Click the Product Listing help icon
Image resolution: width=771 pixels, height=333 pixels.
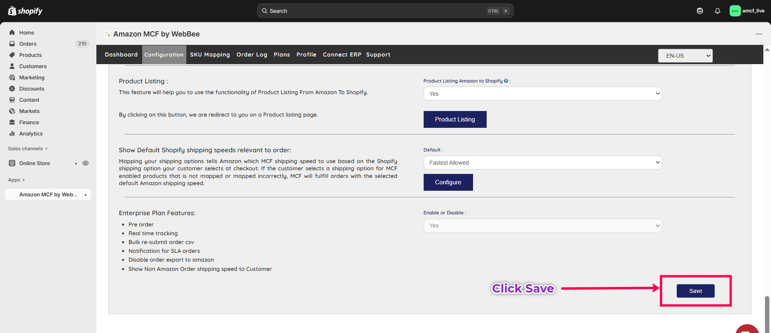[x=506, y=81]
